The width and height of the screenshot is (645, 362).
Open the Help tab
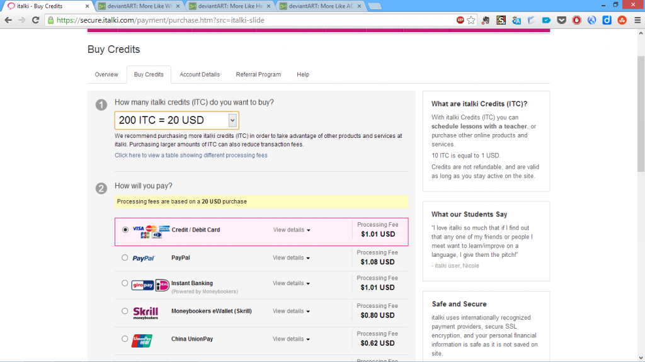click(x=303, y=74)
